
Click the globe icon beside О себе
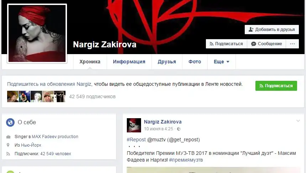(x=10, y=122)
